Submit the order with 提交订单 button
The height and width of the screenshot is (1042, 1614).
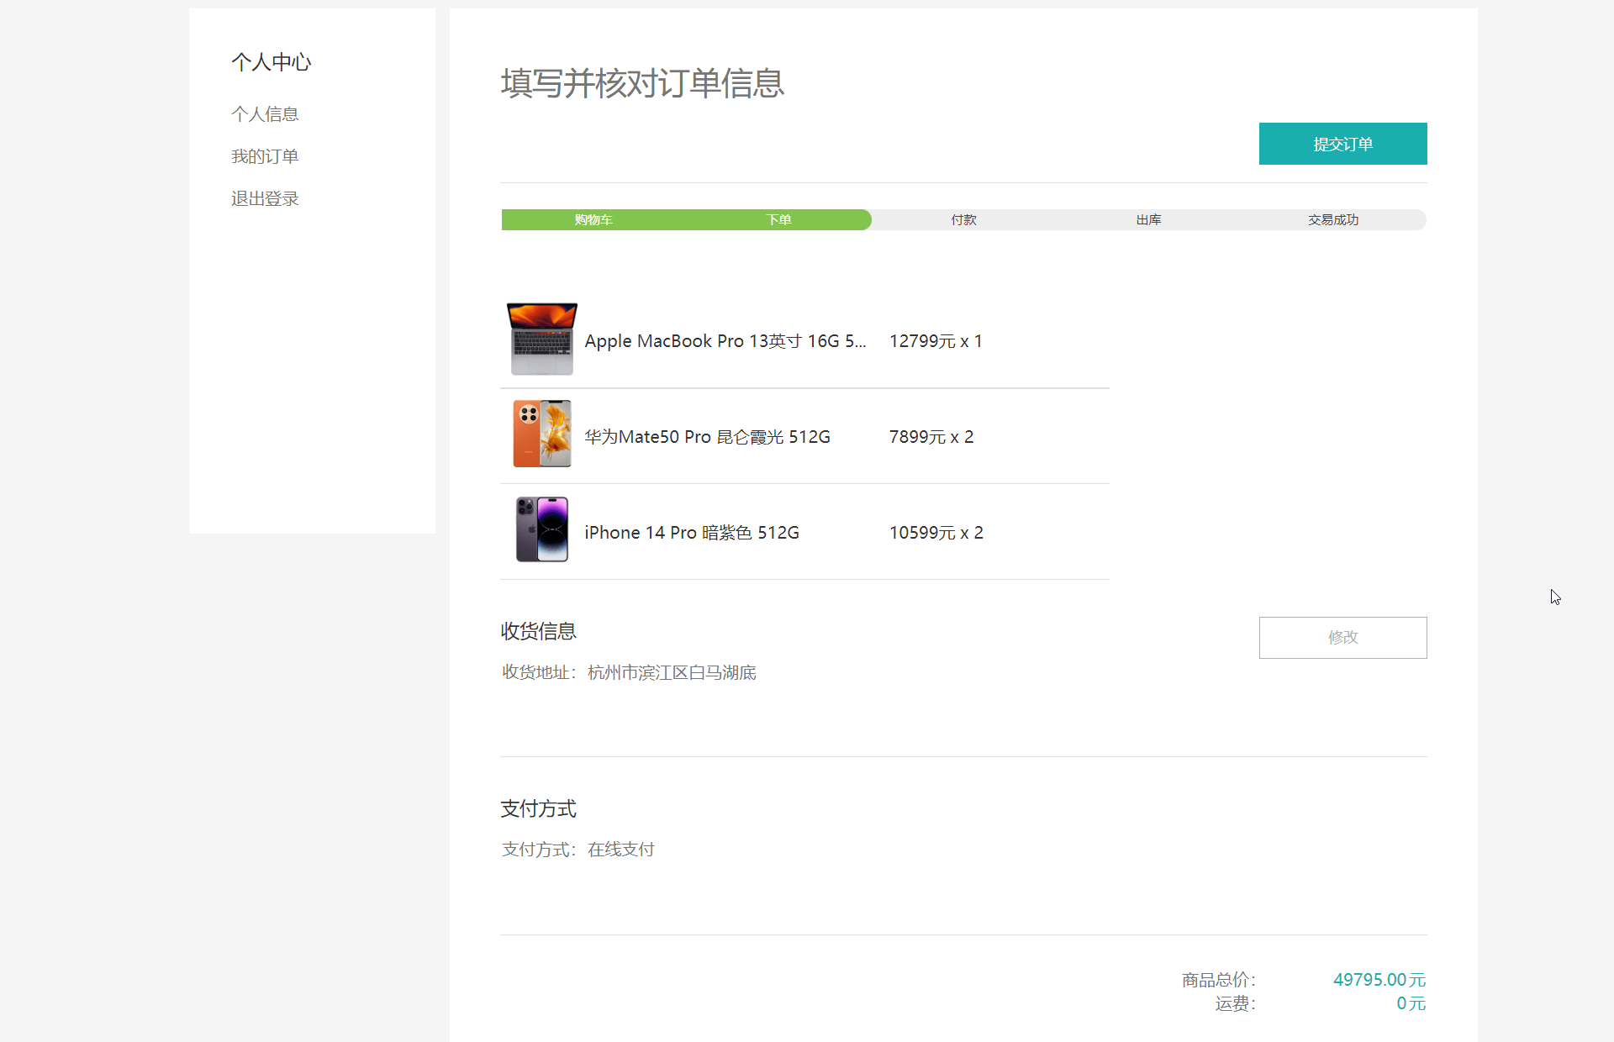(1342, 144)
